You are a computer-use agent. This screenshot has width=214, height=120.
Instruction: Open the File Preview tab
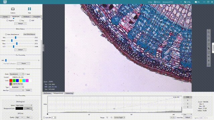(47, 93)
